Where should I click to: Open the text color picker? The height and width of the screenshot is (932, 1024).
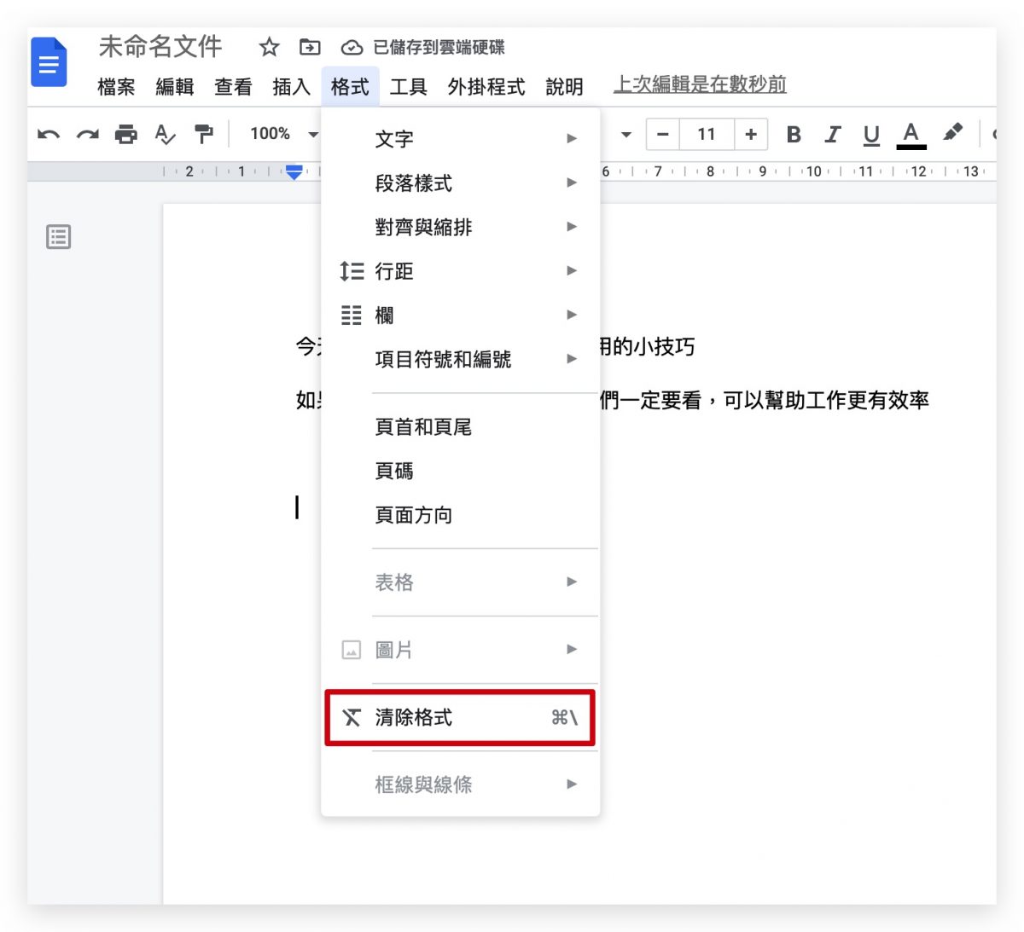click(x=911, y=135)
